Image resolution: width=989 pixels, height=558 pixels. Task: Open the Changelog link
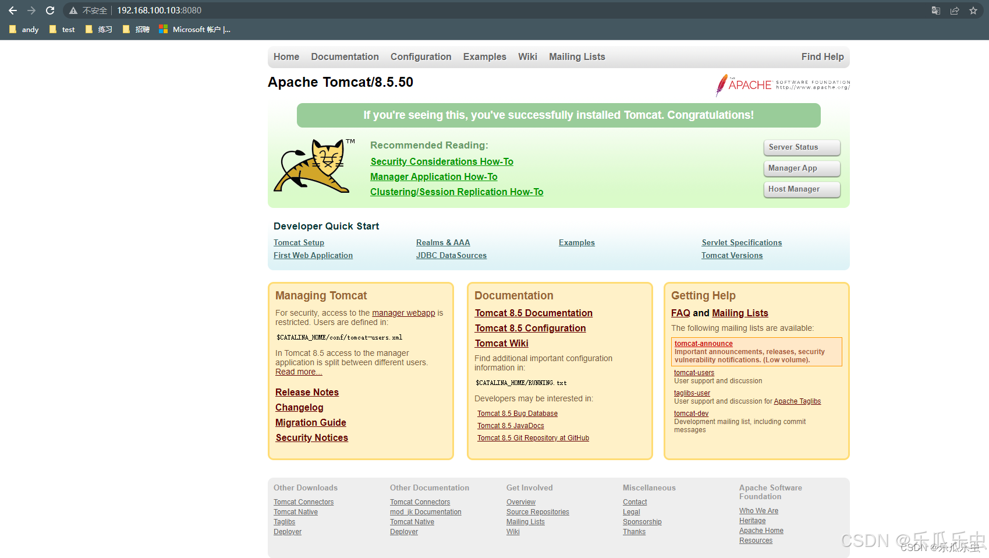(299, 407)
